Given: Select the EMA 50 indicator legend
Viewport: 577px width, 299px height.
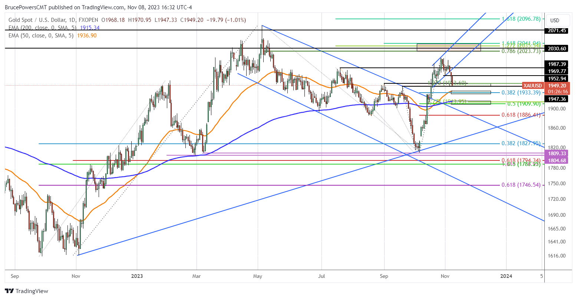Looking at the screenshot, I should point(41,36).
